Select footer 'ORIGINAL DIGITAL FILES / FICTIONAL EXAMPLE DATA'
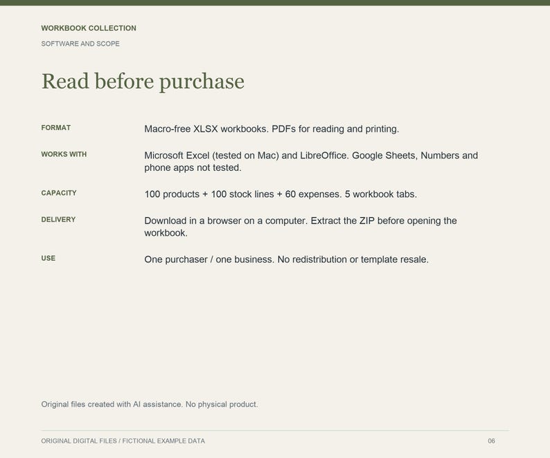 click(x=123, y=441)
